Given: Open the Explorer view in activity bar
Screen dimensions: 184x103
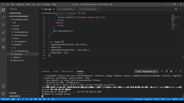Looking at the screenshot, I should click(x=3, y=10).
